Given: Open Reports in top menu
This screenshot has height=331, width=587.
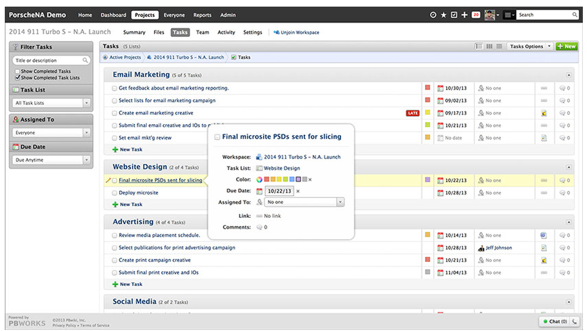Looking at the screenshot, I should (x=202, y=15).
